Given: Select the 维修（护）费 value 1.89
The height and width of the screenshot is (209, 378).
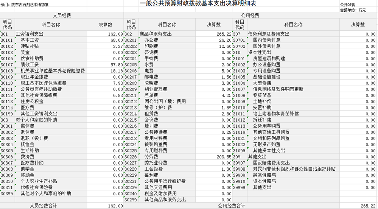Looking at the screenshot, I should tap(213, 108).
